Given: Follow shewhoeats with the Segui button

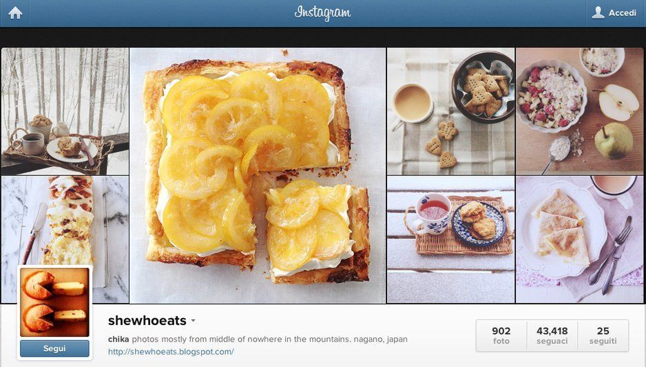Looking at the screenshot, I should (54, 348).
